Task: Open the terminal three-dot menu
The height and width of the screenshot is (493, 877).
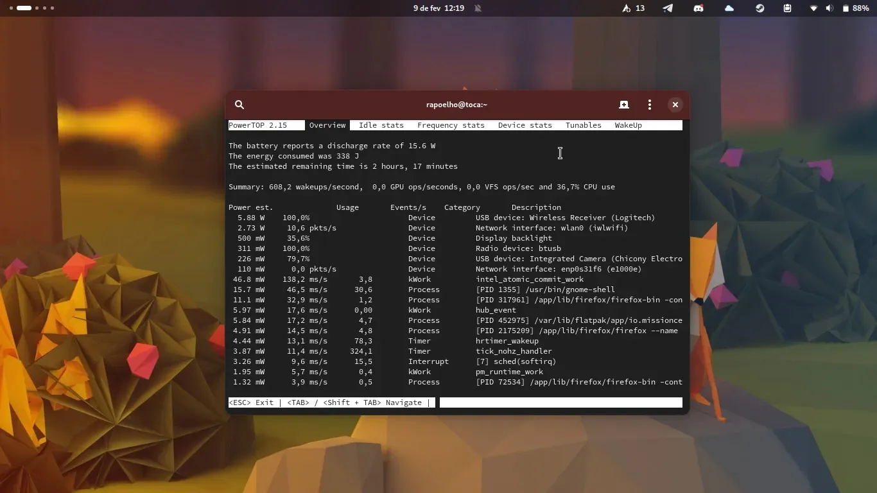Action: (x=650, y=105)
